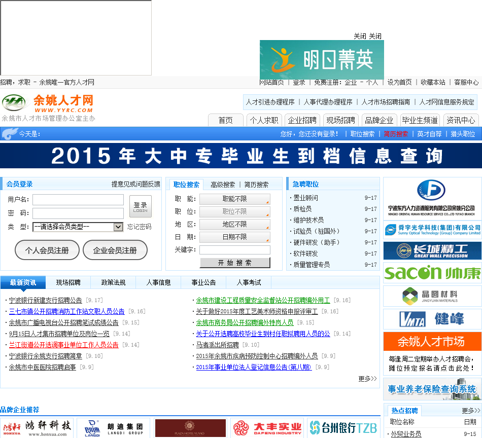Open 事业养老保险查询系统 banner
This screenshot has width=482, height=438.
432,389
